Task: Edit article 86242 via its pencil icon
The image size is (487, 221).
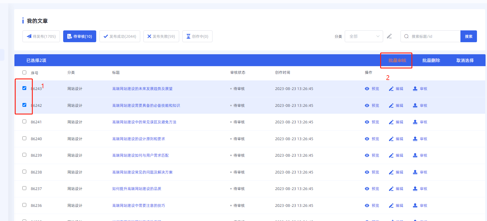Action: [391, 106]
